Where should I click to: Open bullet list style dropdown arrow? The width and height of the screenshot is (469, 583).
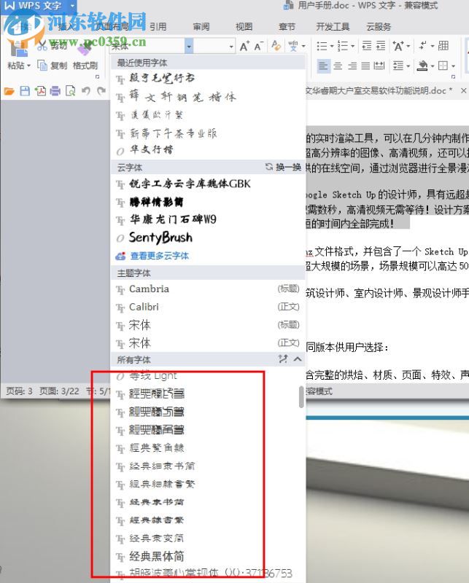331,47
